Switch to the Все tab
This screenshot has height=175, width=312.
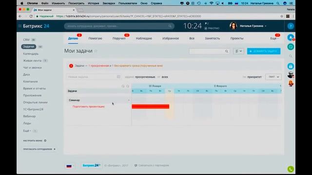(192, 38)
